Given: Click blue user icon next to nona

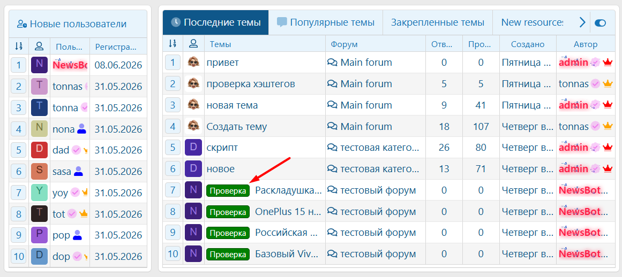Looking at the screenshot, I should [81, 128].
